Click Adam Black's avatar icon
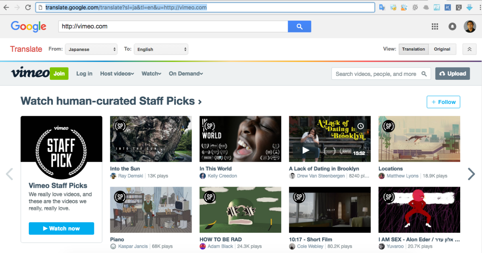482x253 pixels. tap(203, 246)
